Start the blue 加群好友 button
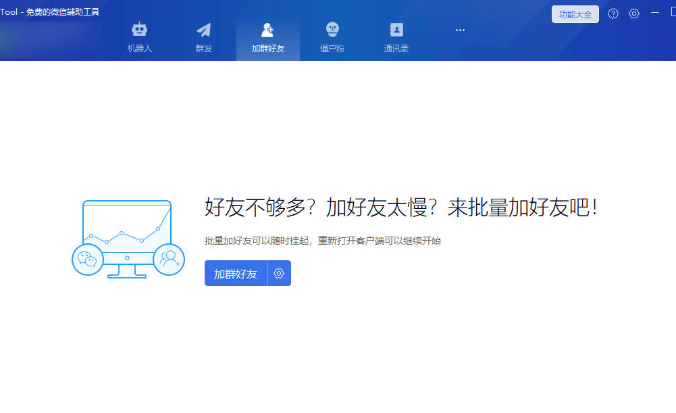The image size is (676, 413). (x=236, y=273)
